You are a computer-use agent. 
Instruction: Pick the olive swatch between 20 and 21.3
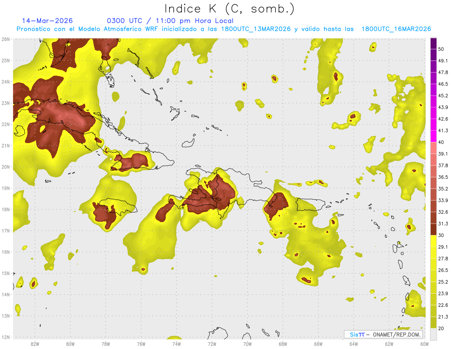coord(433,322)
